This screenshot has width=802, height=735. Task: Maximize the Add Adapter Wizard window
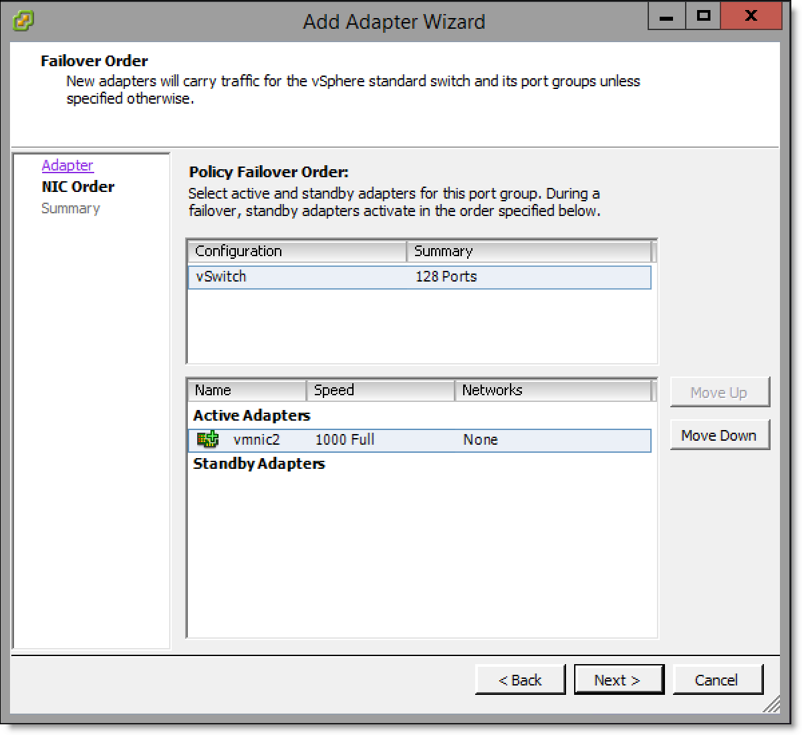(x=703, y=17)
